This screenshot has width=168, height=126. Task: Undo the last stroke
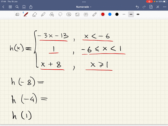tap(137, 7)
